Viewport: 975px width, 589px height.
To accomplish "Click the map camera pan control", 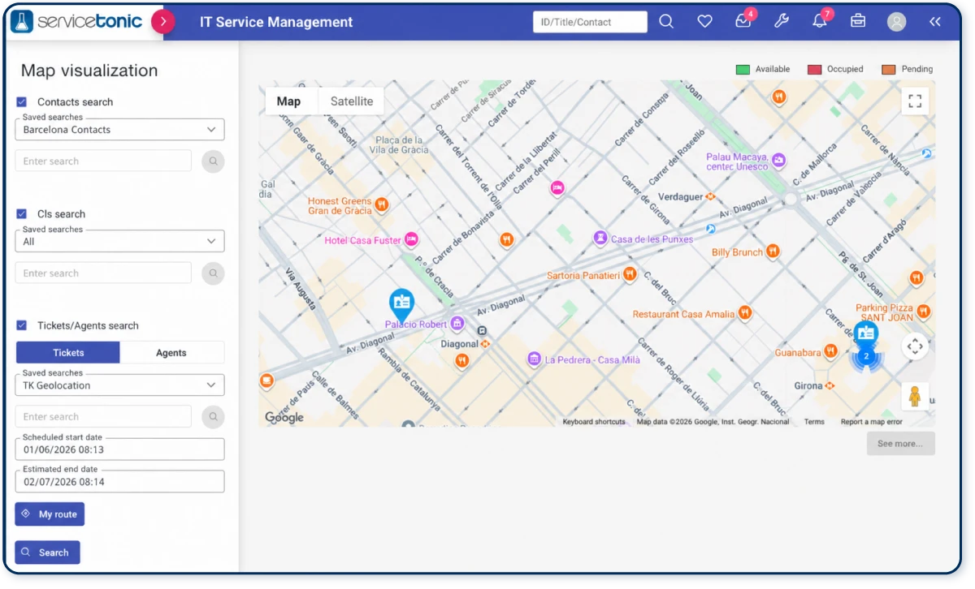I will coord(915,346).
